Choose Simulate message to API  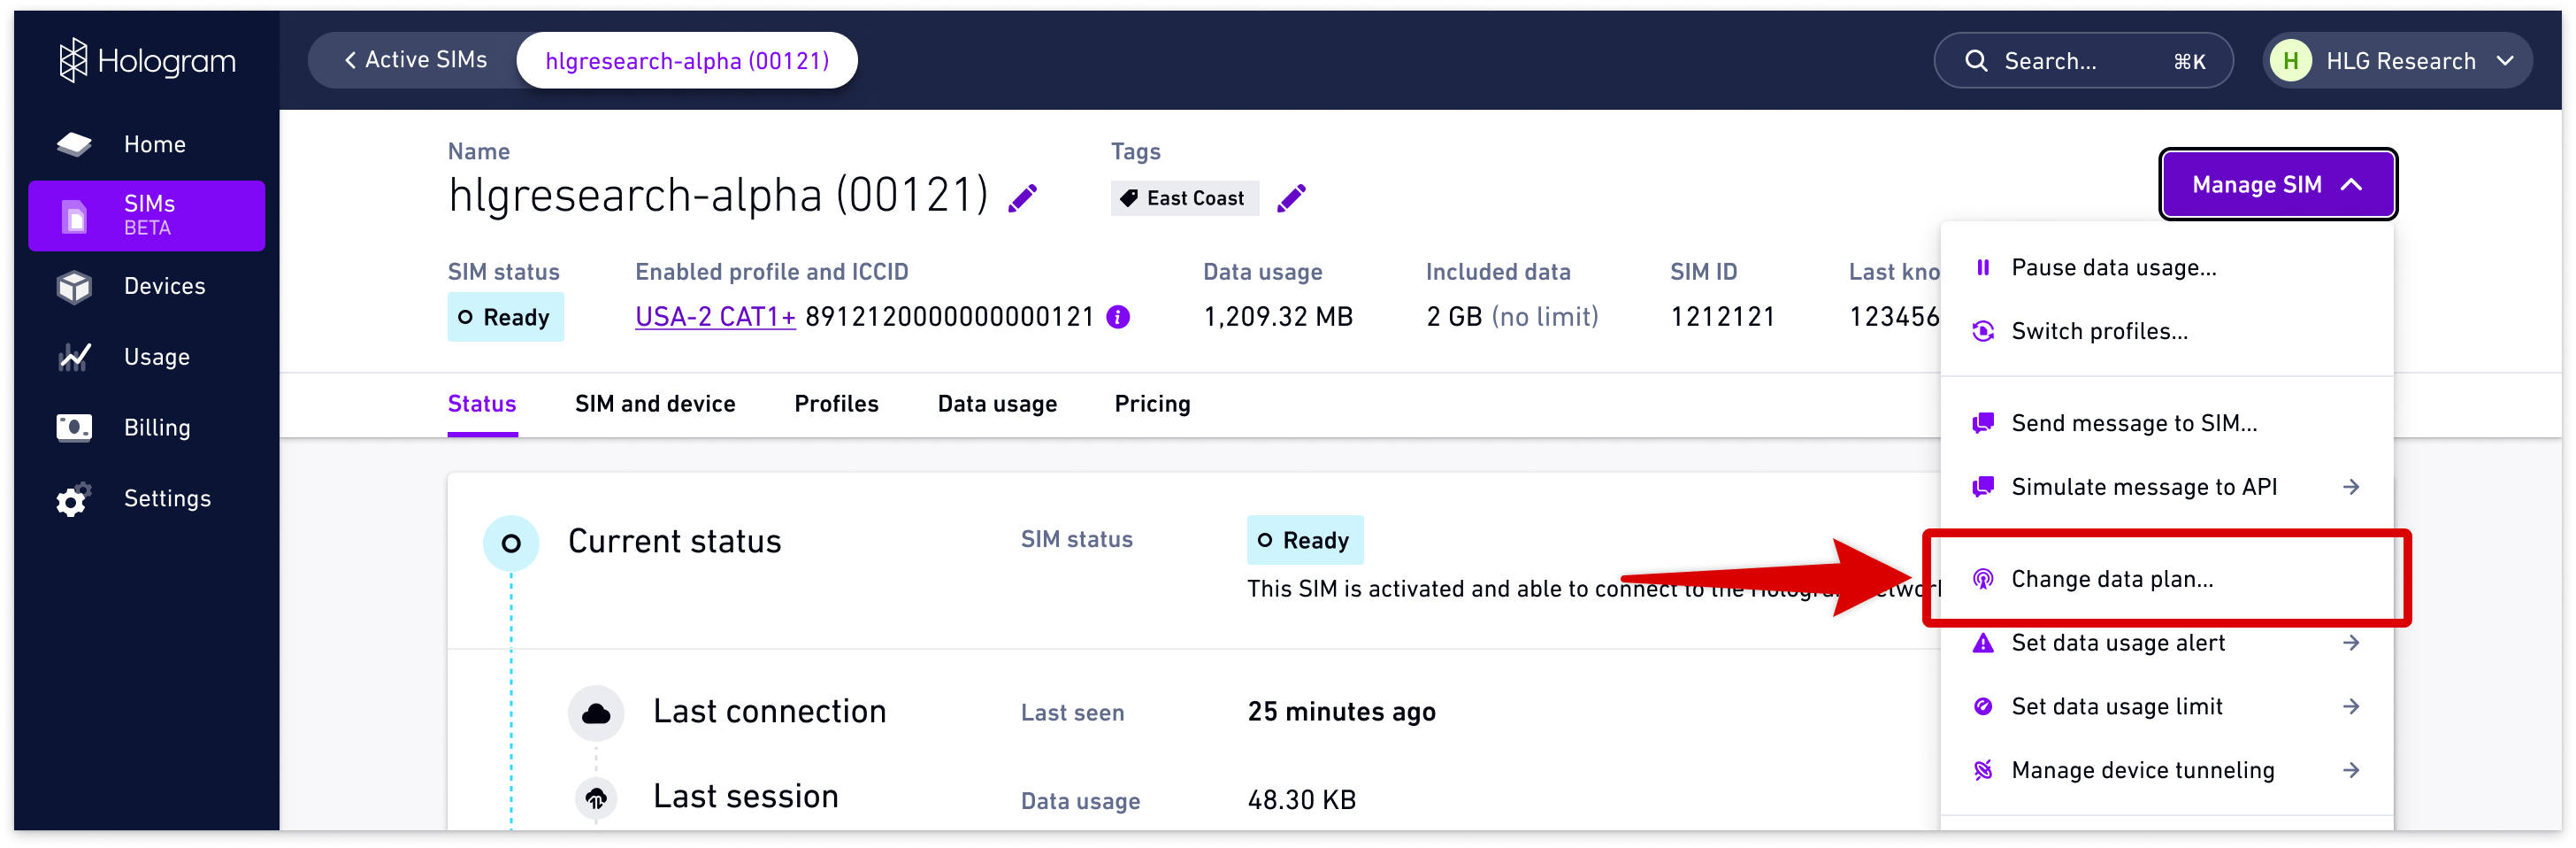[x=2166, y=487]
